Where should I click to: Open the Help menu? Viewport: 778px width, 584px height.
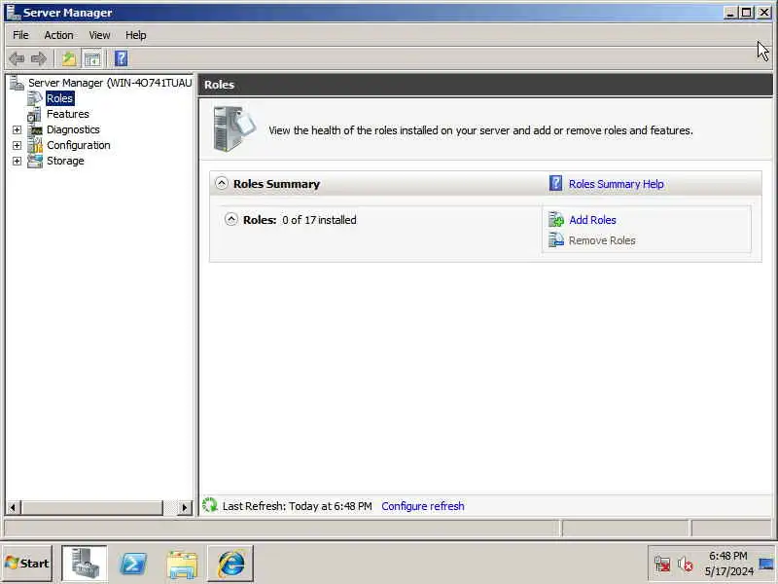pos(135,35)
